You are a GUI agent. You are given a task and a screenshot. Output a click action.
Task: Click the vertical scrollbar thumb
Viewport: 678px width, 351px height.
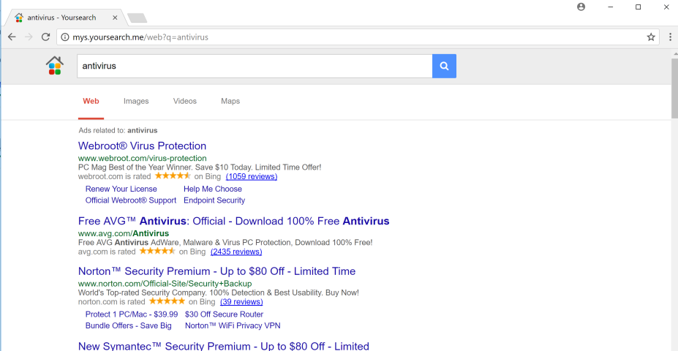click(674, 88)
